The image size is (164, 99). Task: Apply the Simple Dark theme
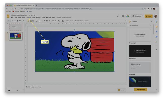[x=140, y=51]
